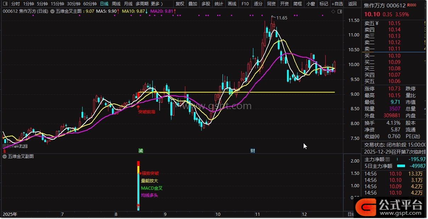Open the F10 company info
This screenshot has width=428, height=219.
(x=245, y=4)
